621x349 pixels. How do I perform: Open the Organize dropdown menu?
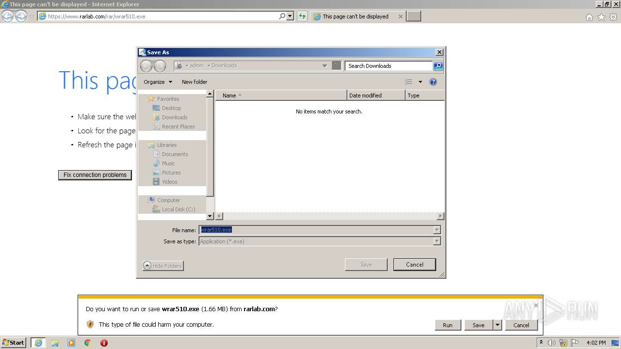coord(158,82)
